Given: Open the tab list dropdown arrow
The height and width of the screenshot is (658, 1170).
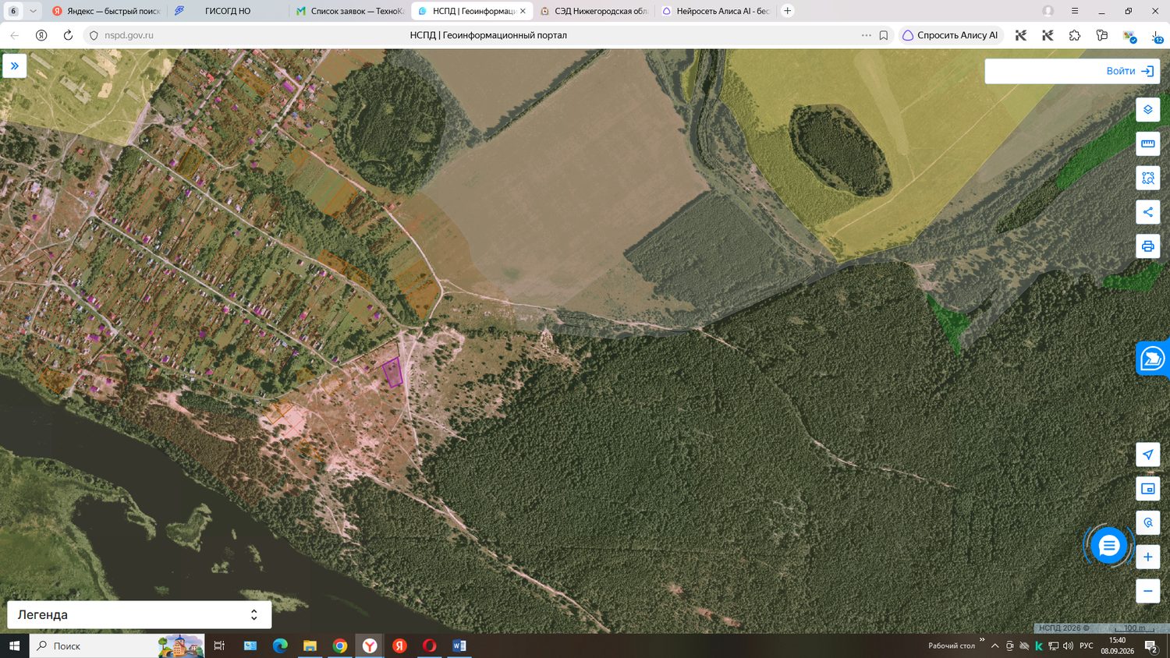Looking at the screenshot, I should click(x=33, y=11).
